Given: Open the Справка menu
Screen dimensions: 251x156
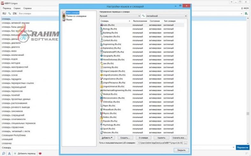Looking at the screenshot, I should click(x=27, y=8).
